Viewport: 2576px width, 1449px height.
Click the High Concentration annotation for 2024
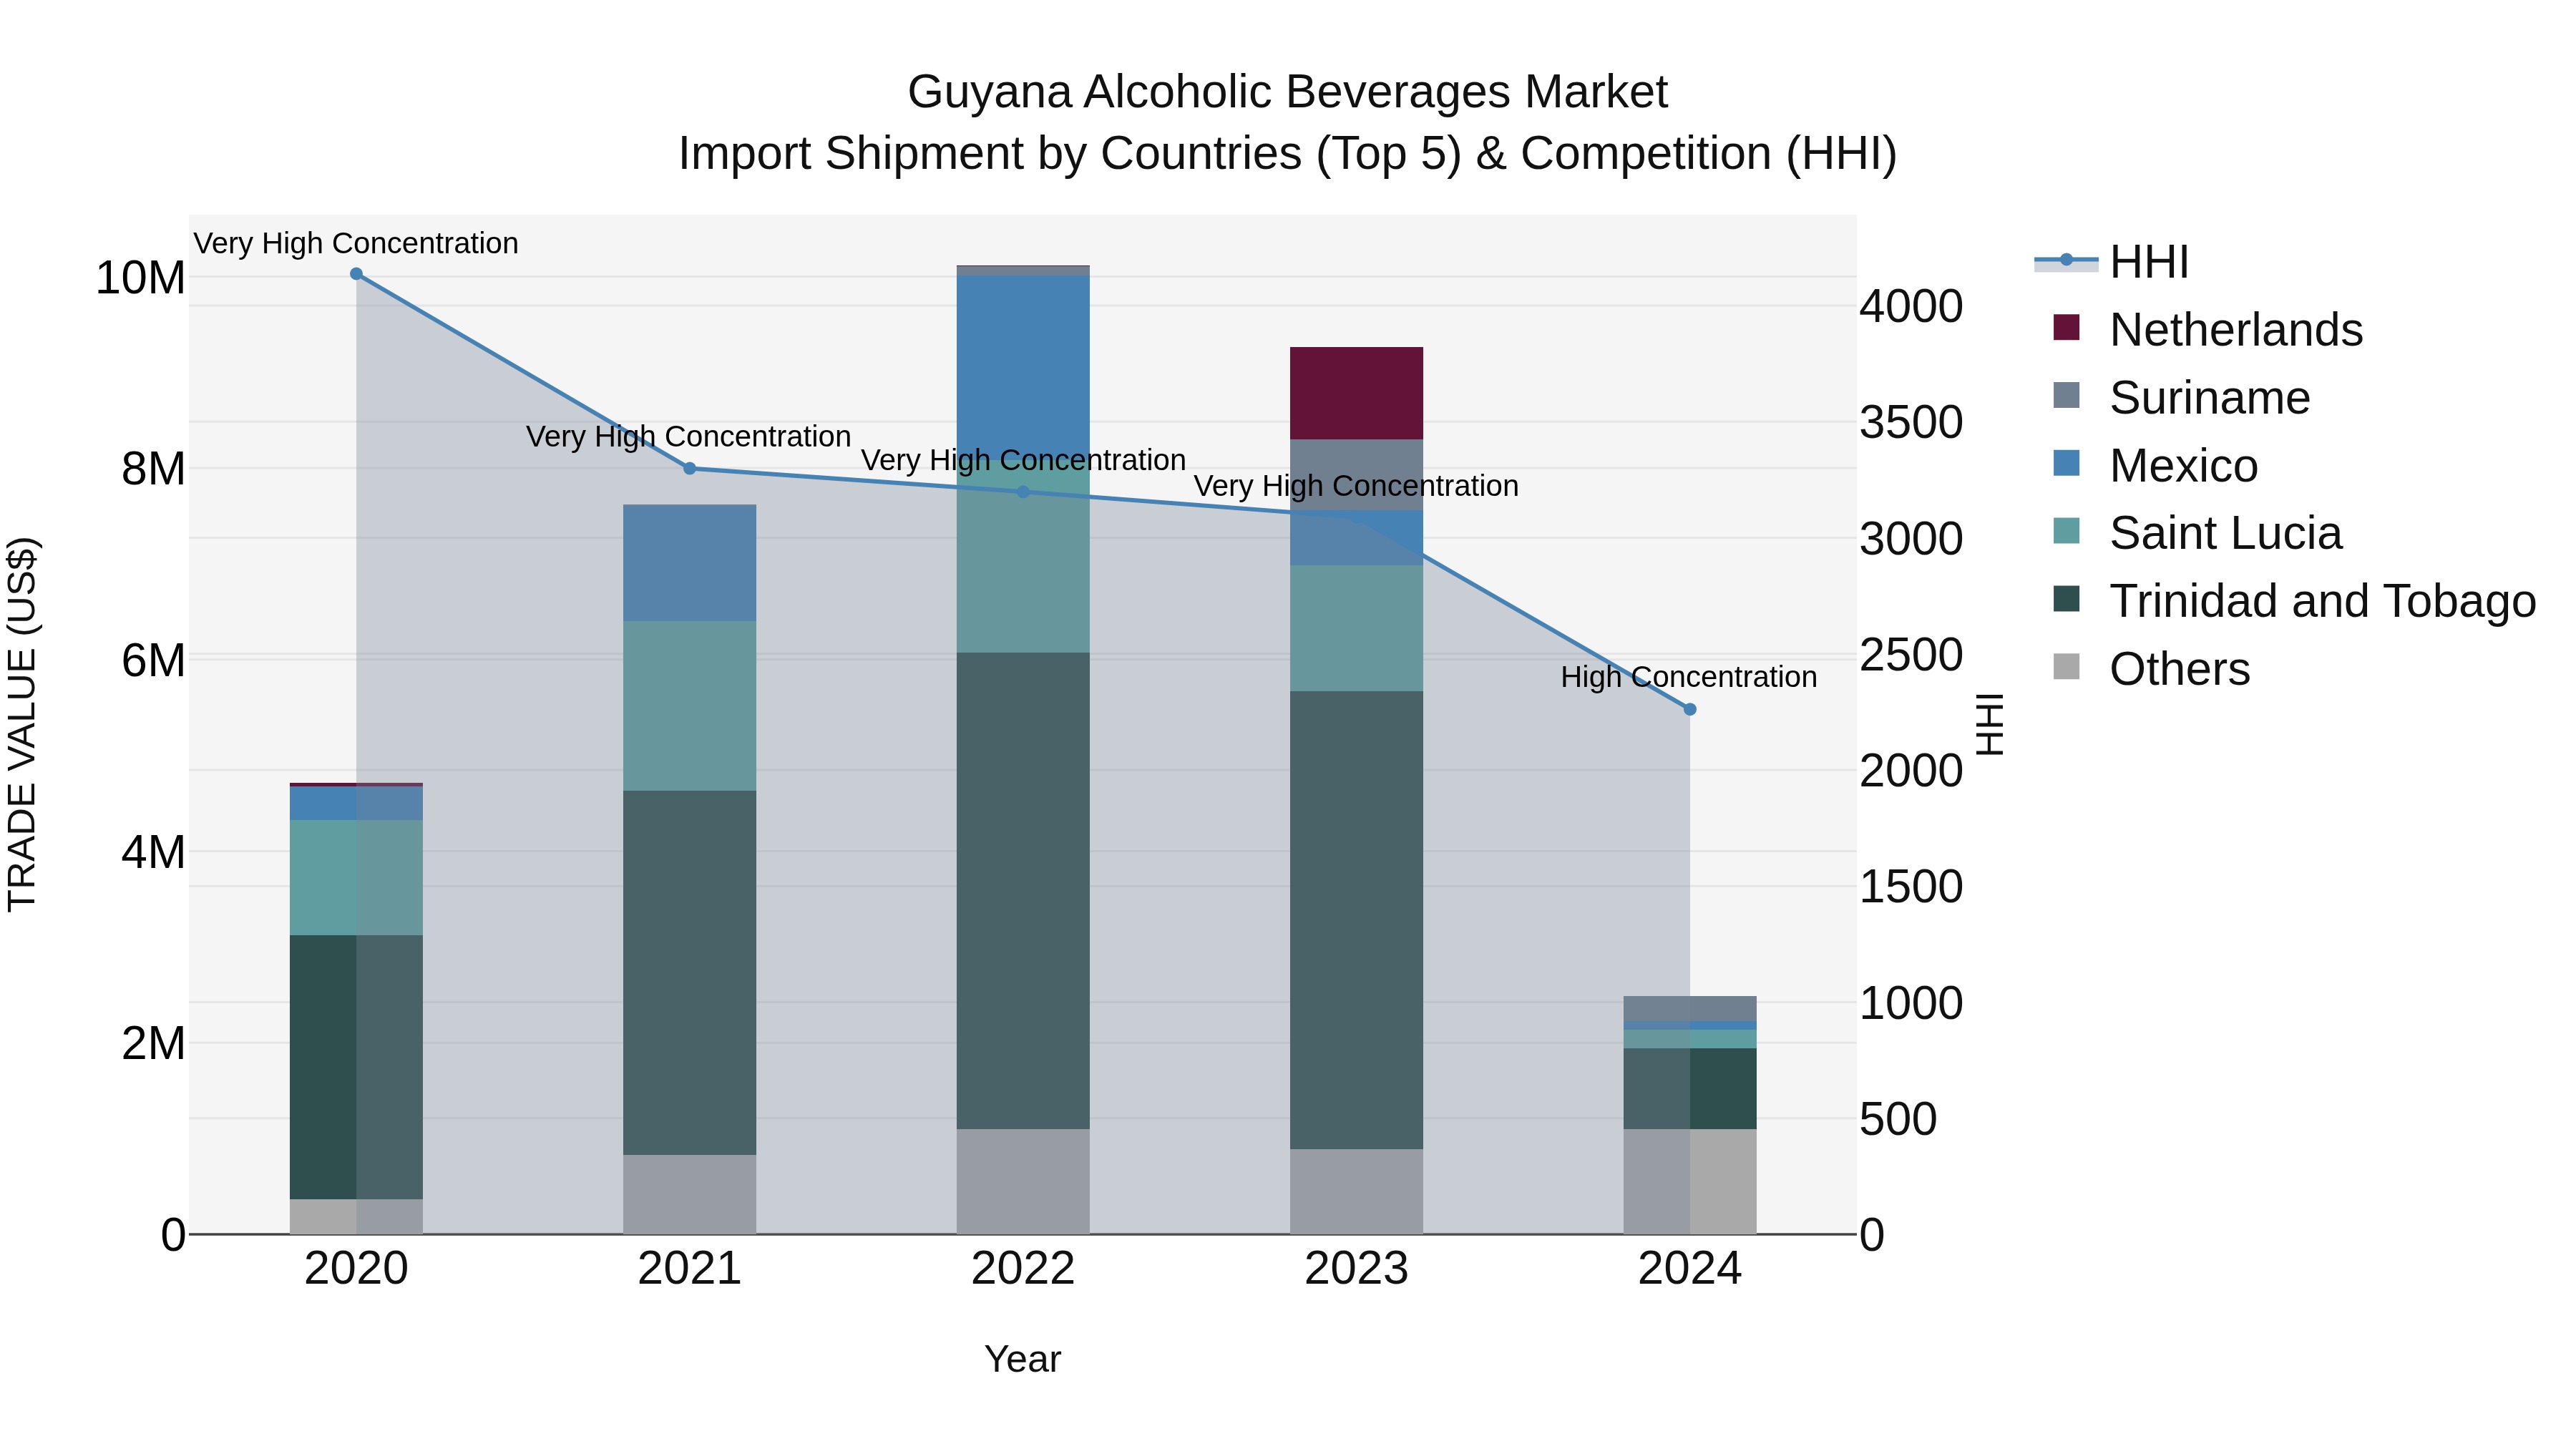click(x=1689, y=677)
